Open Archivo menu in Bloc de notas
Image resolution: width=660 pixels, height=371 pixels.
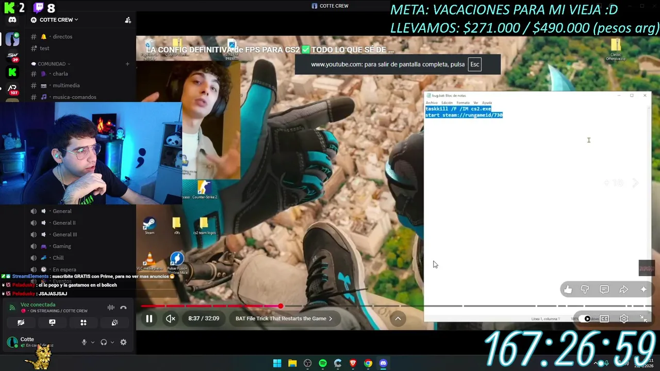[432, 103]
